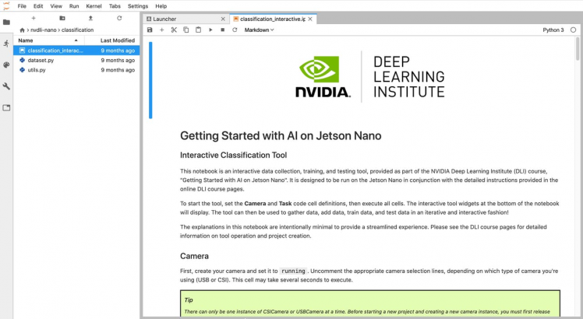Open the View menu
Screen dimensions: 583x319
click(56, 6)
